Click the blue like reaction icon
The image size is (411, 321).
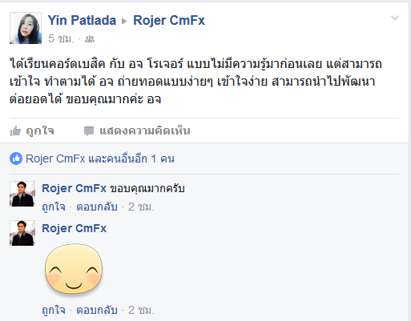(16, 158)
